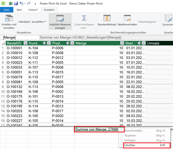Open the customize quick access toolbar arrow
Screen dimensions: 173x150
pos(35,4)
